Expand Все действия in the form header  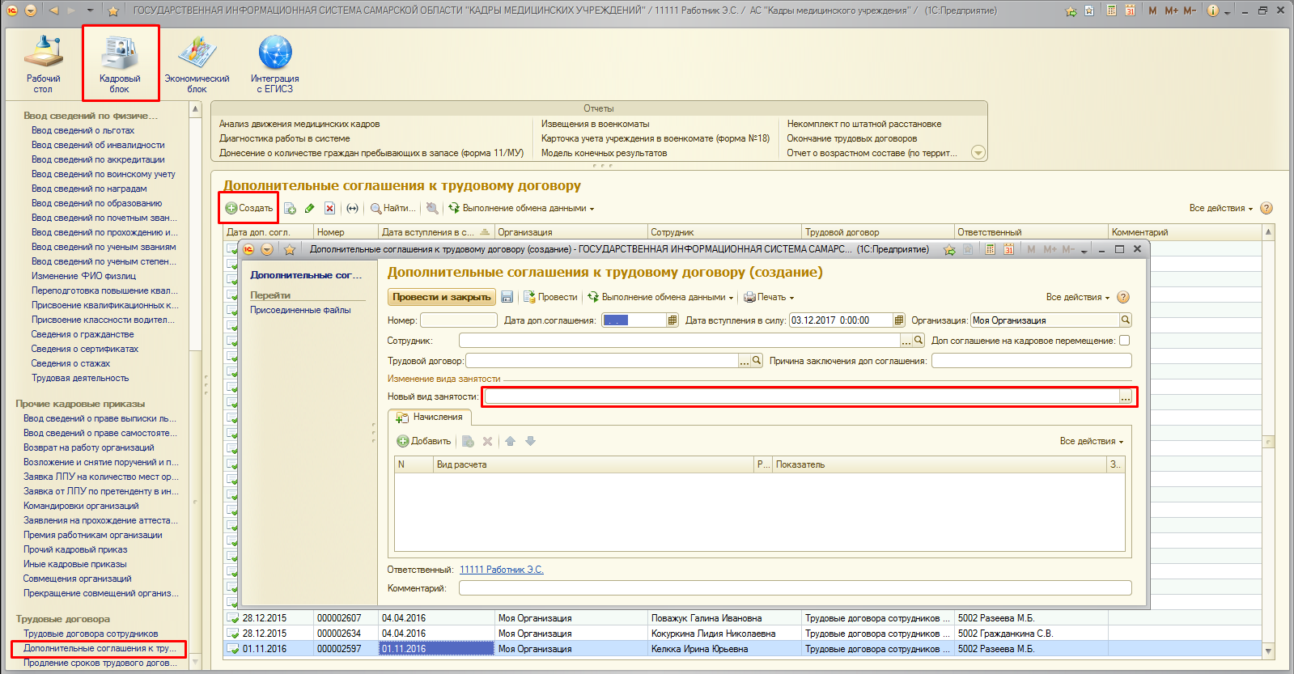pyautogui.click(x=1078, y=297)
